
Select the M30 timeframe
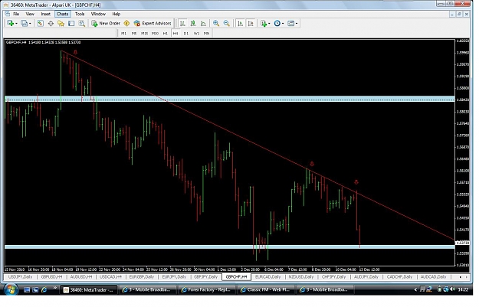[155, 33]
